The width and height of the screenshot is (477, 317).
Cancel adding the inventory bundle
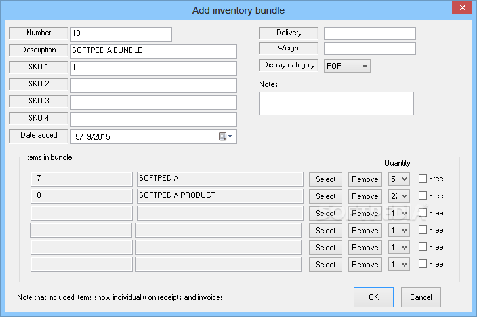421,297
